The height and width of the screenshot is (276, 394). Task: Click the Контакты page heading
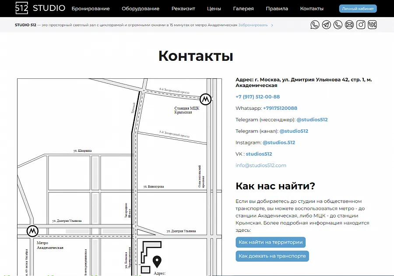[x=196, y=56]
